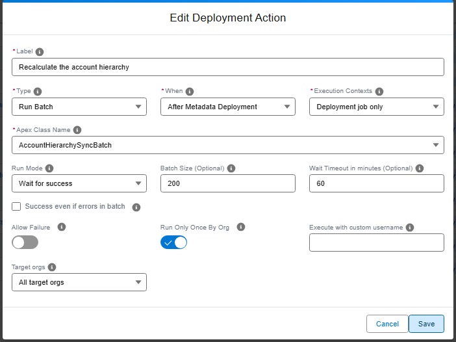456x342 pixels.
Task: Open the Apex Class Name dropdown
Action: (228, 145)
